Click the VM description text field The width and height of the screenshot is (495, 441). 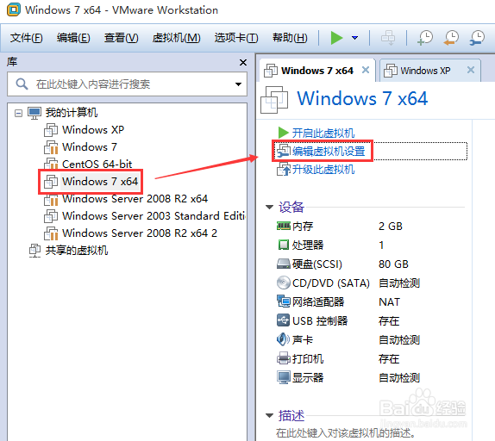[x=345, y=432]
